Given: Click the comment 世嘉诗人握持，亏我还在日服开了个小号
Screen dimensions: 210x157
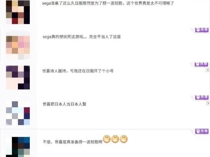Looking at the screenshot, I should point(78,71).
